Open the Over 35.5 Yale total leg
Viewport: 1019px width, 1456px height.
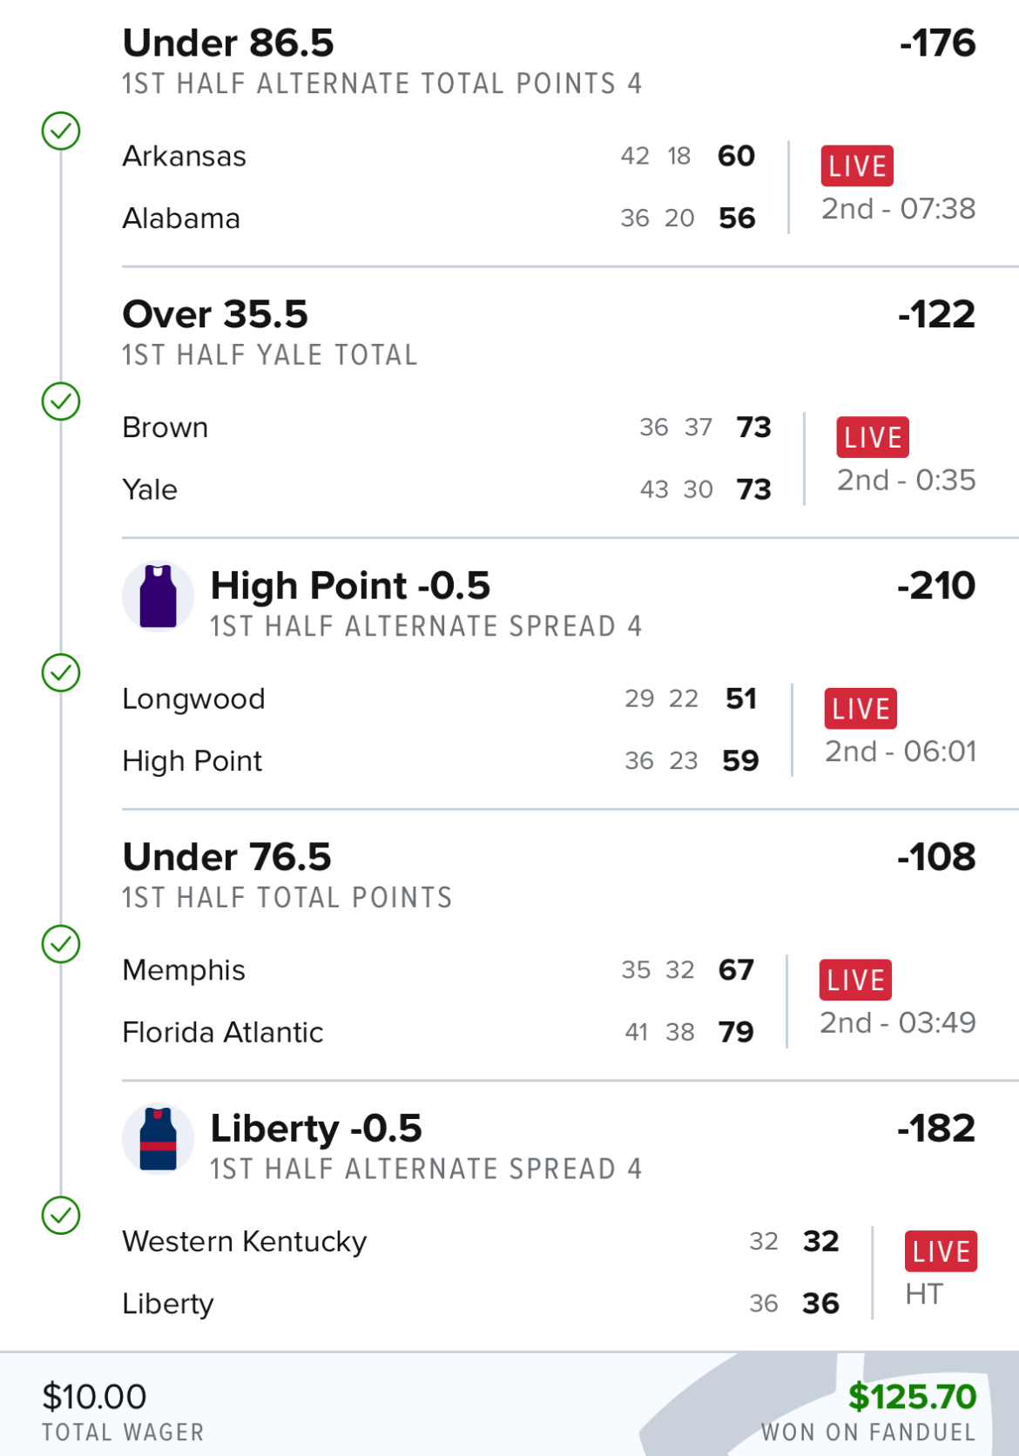pyautogui.click(x=215, y=314)
